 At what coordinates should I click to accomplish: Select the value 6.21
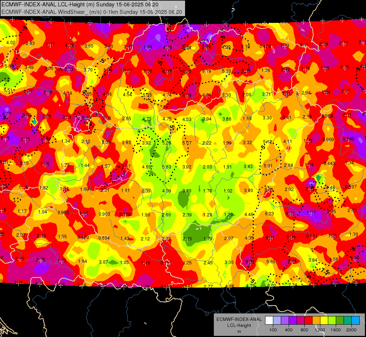point(270,238)
